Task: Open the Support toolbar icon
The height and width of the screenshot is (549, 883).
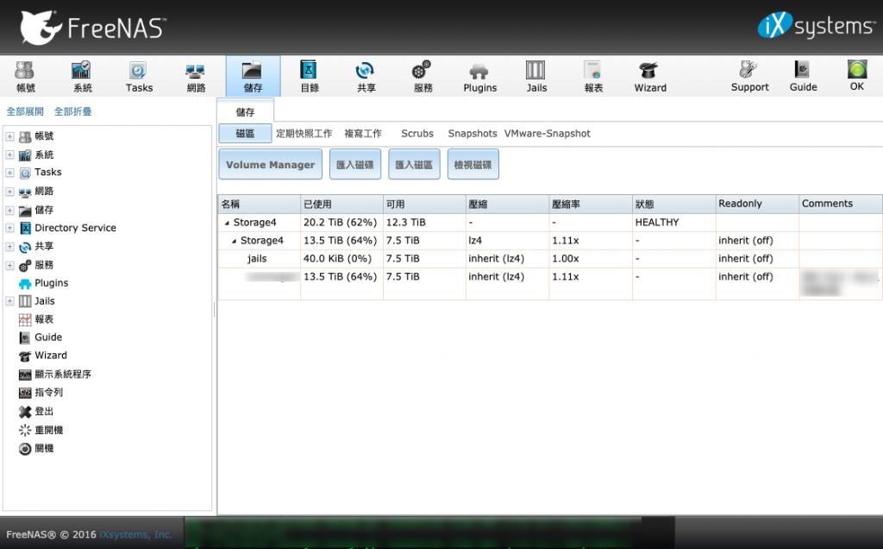Action: pyautogui.click(x=749, y=76)
